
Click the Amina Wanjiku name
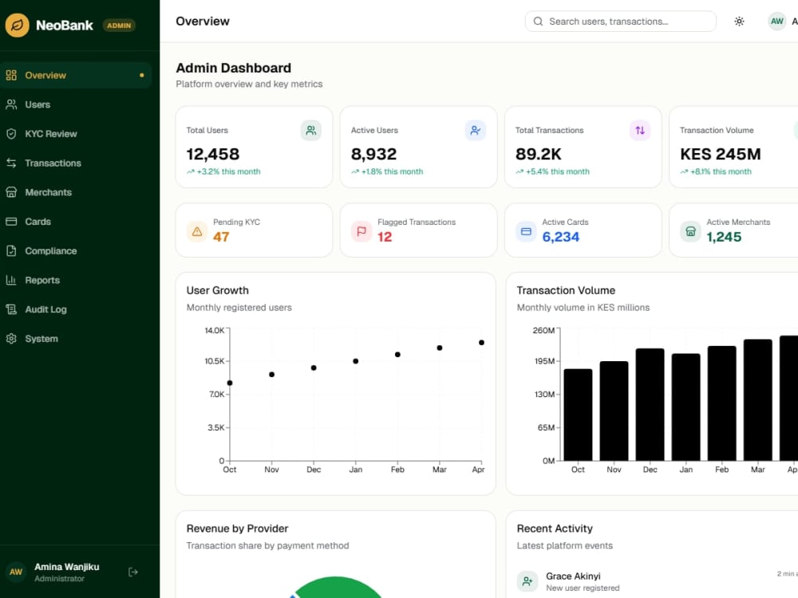(67, 566)
